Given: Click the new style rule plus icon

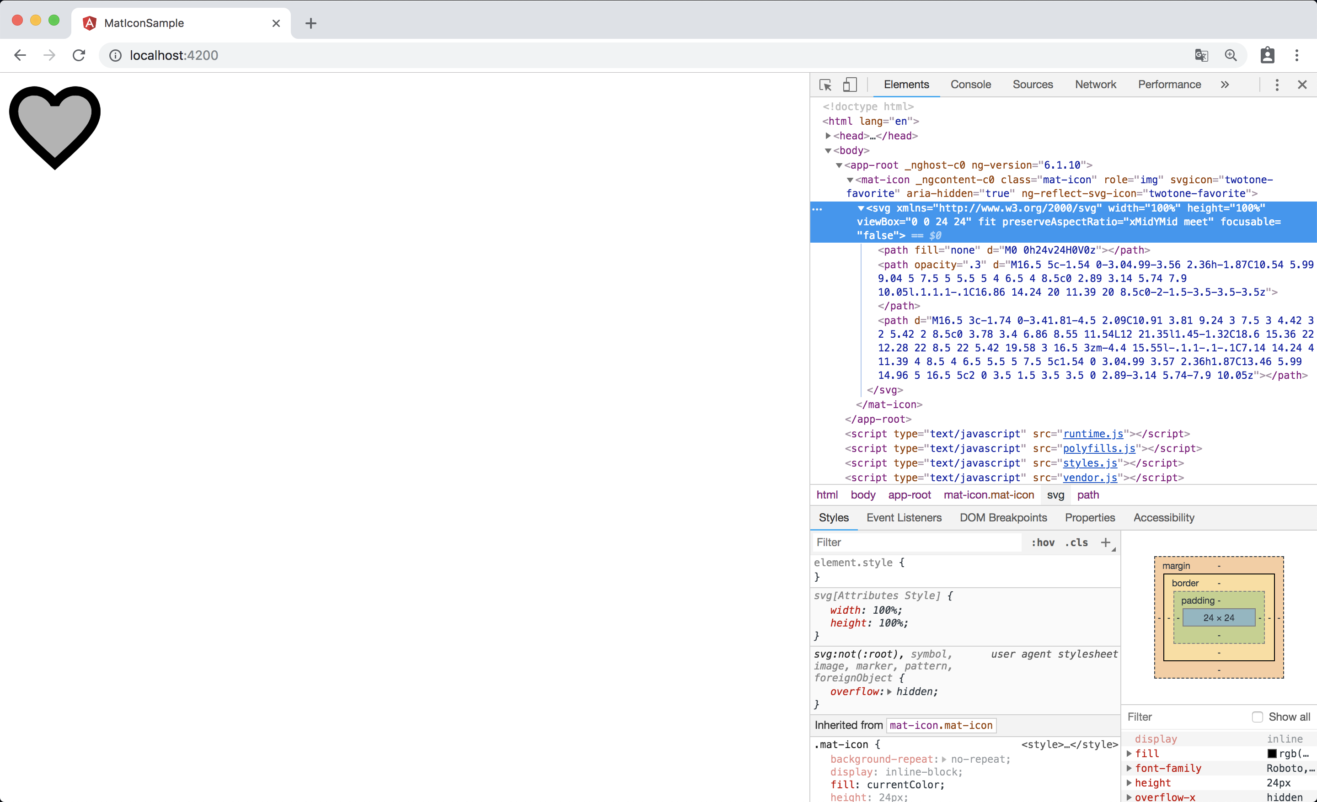Looking at the screenshot, I should [1105, 542].
